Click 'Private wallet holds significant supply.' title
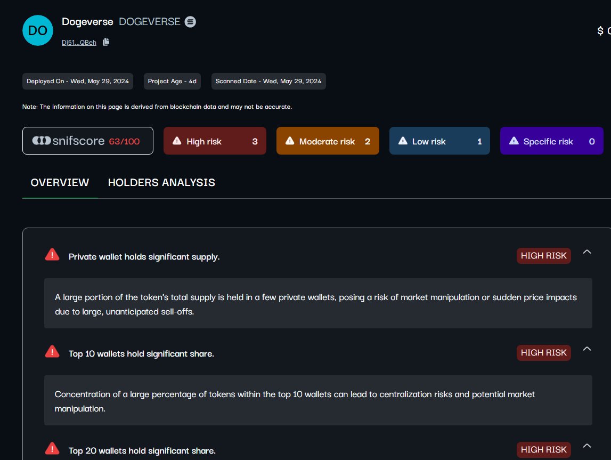The image size is (611, 460). click(144, 256)
